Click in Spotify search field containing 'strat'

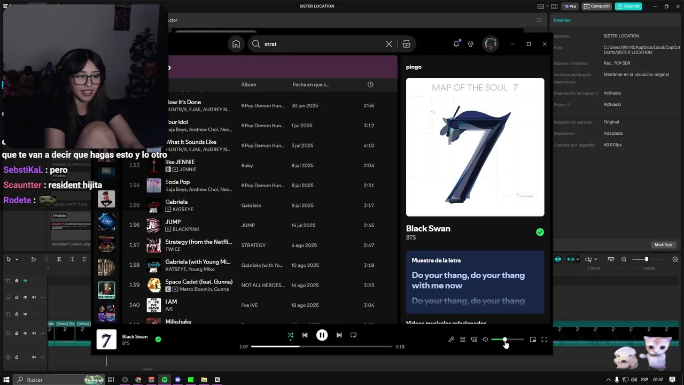322,44
